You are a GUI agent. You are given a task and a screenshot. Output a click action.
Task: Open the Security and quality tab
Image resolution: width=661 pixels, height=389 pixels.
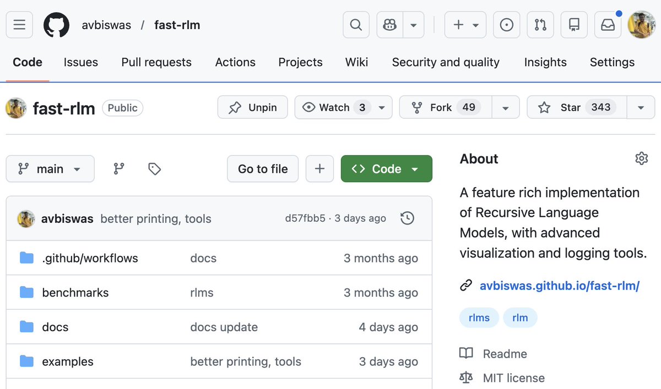(x=446, y=62)
